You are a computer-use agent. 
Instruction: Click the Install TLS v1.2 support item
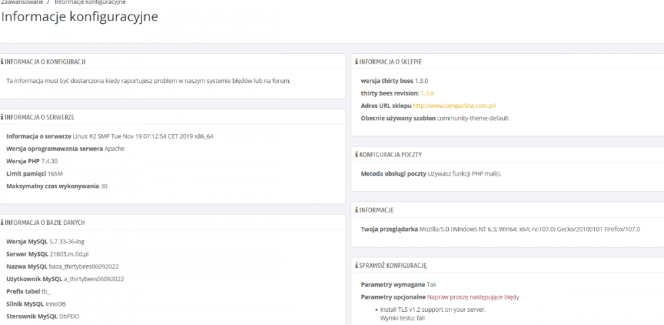(x=434, y=310)
